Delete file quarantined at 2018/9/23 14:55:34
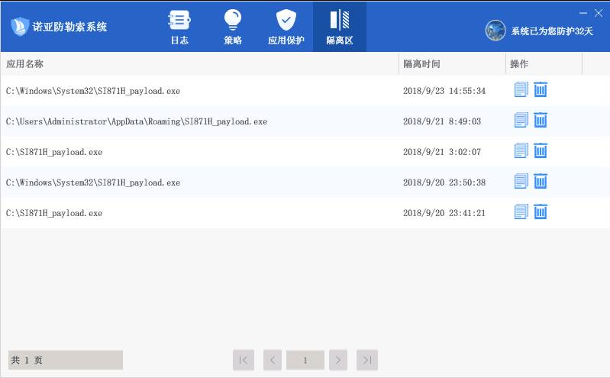This screenshot has width=610, height=378. point(541,89)
